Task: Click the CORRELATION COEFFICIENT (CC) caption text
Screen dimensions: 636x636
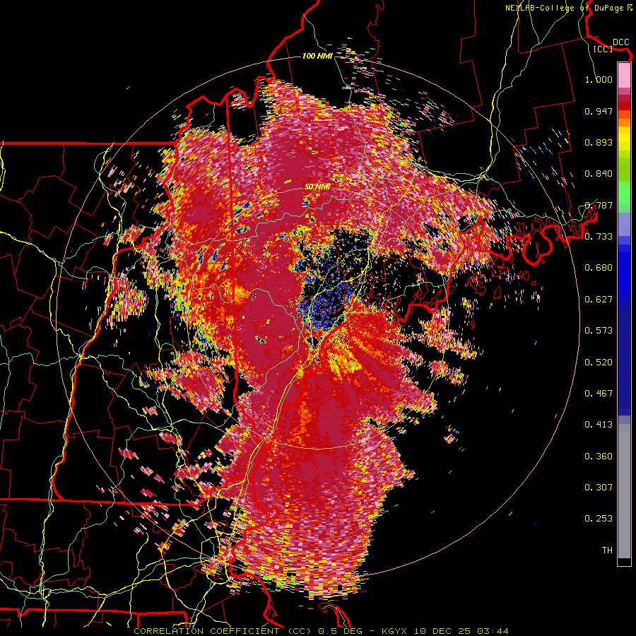Action: pyautogui.click(x=223, y=631)
